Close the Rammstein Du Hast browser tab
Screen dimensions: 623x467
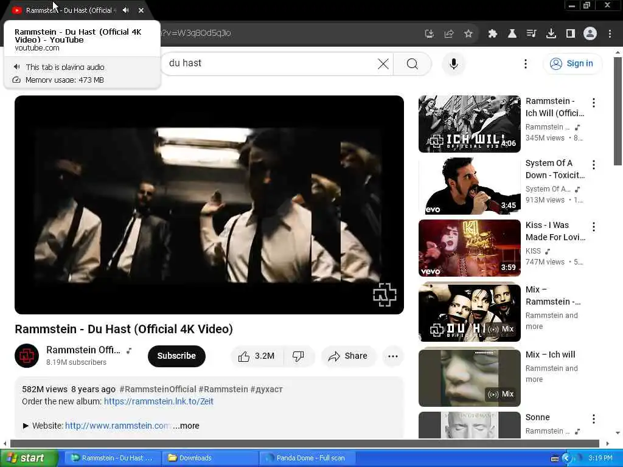tap(141, 10)
